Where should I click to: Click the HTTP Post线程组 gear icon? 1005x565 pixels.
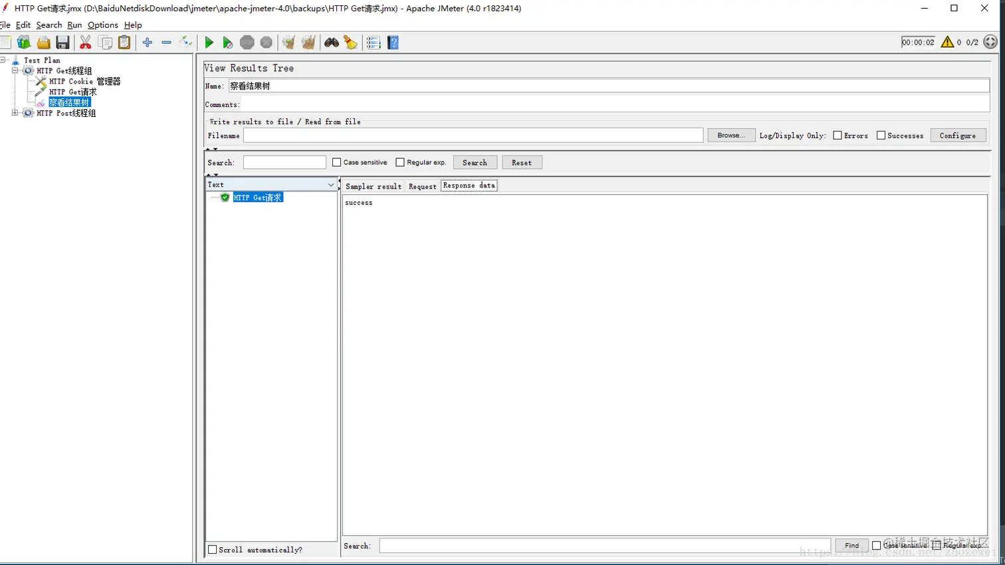[29, 113]
